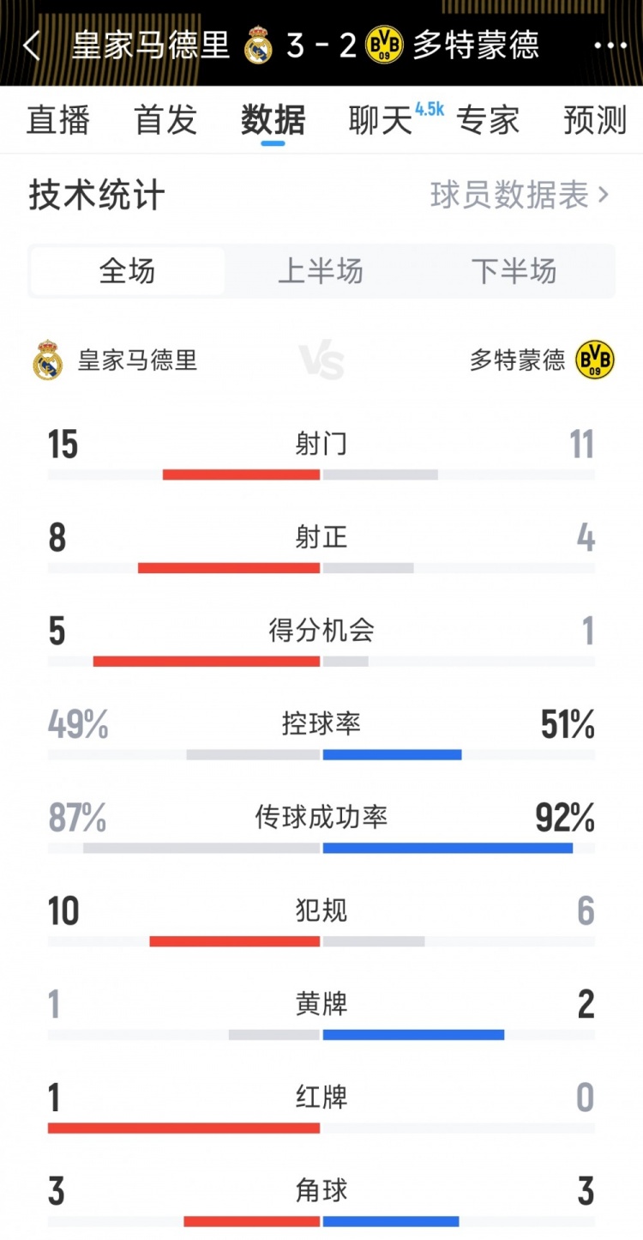
Task: Open the 首发 lineups tab
Action: (165, 121)
